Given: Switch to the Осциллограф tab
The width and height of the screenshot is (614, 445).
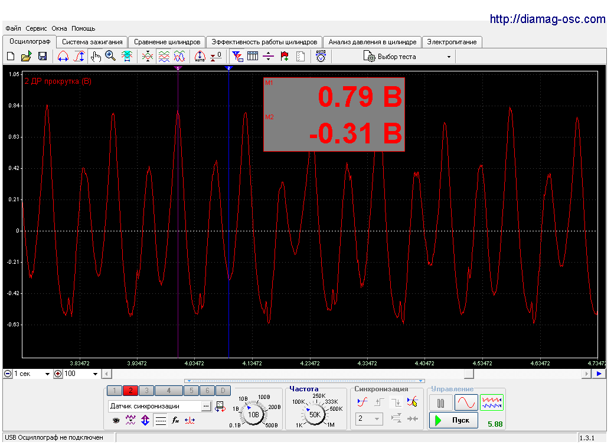Looking at the screenshot, I should 30,41.
